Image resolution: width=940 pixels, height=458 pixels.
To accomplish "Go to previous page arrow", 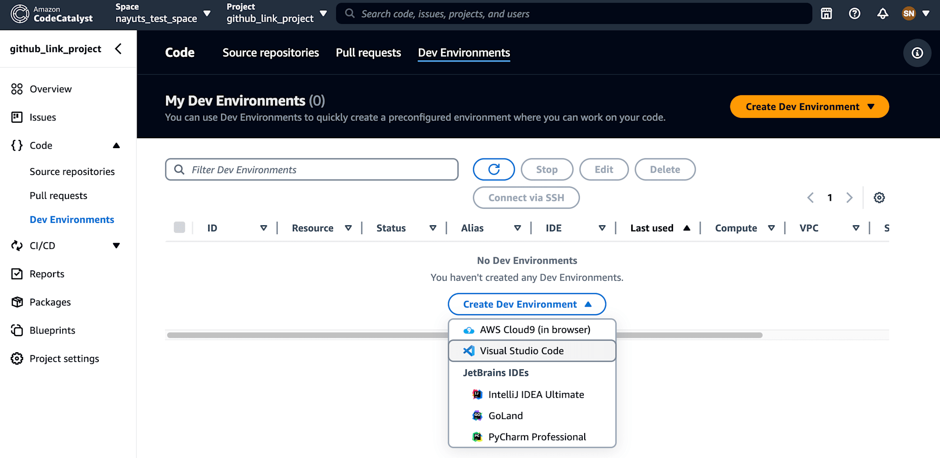I will click(x=810, y=197).
